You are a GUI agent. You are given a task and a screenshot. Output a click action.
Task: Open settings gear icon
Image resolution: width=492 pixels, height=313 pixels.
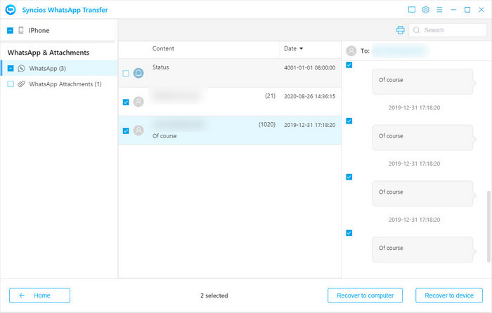coord(425,10)
